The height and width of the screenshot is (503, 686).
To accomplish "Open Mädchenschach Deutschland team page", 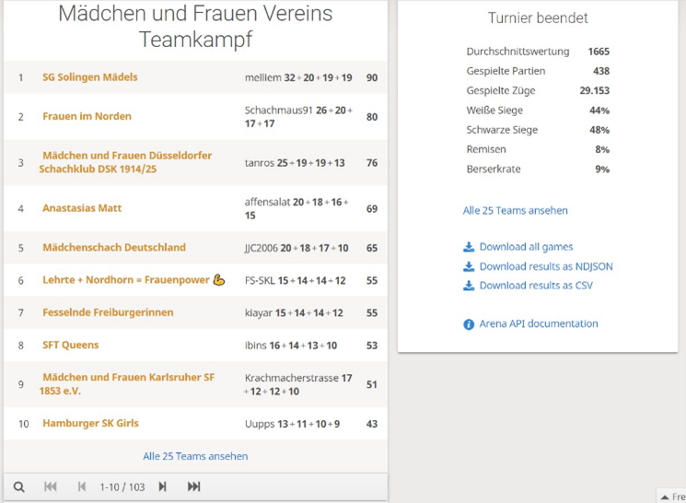I will pos(113,247).
